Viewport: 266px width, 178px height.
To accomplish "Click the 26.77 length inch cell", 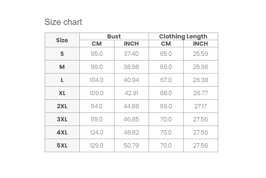I will click(201, 93).
